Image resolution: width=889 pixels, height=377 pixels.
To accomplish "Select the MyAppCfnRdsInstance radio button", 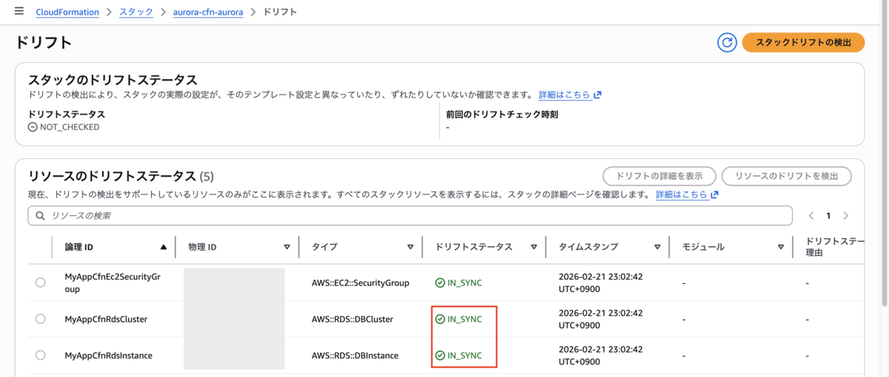I will [x=40, y=356].
